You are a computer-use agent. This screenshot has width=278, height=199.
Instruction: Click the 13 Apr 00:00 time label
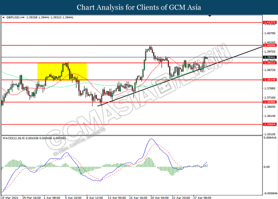[117, 197]
